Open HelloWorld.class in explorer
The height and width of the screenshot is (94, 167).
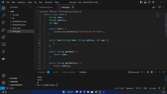click(x=21, y=21)
